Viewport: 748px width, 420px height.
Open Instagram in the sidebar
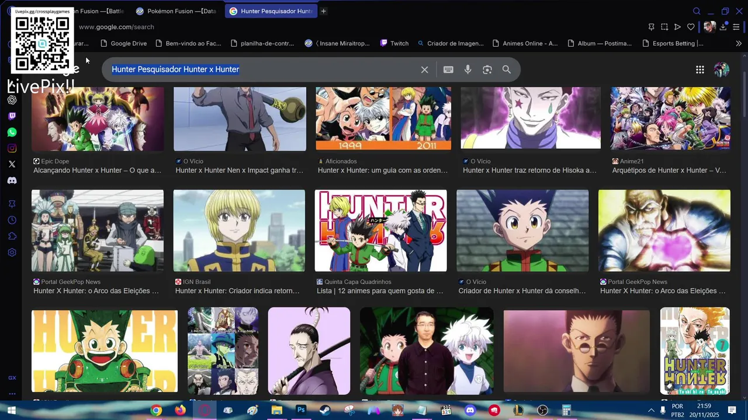(x=12, y=148)
